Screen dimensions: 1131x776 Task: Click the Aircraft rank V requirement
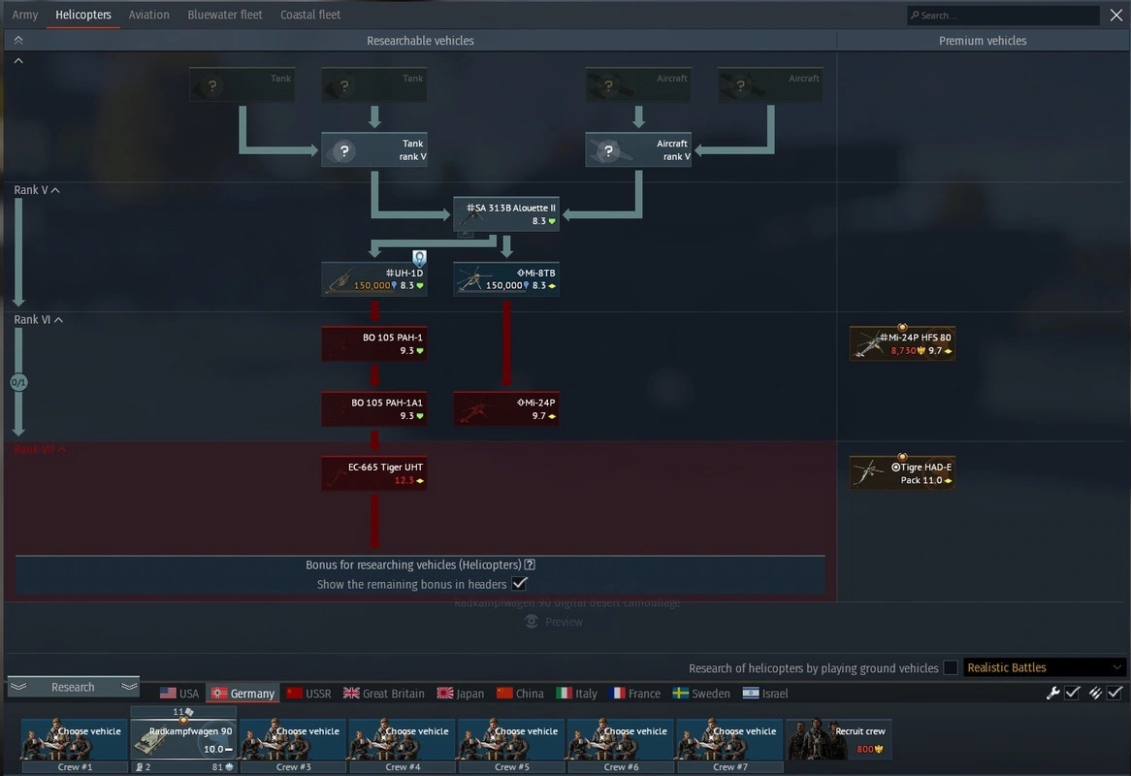coord(638,150)
